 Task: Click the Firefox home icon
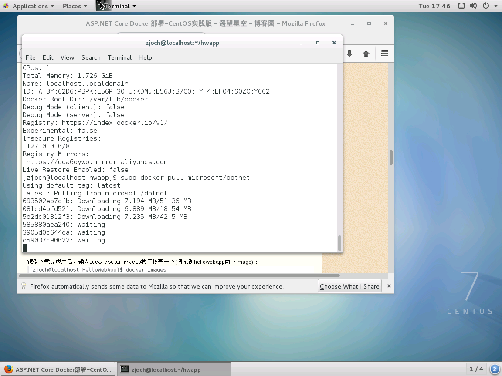(x=366, y=54)
